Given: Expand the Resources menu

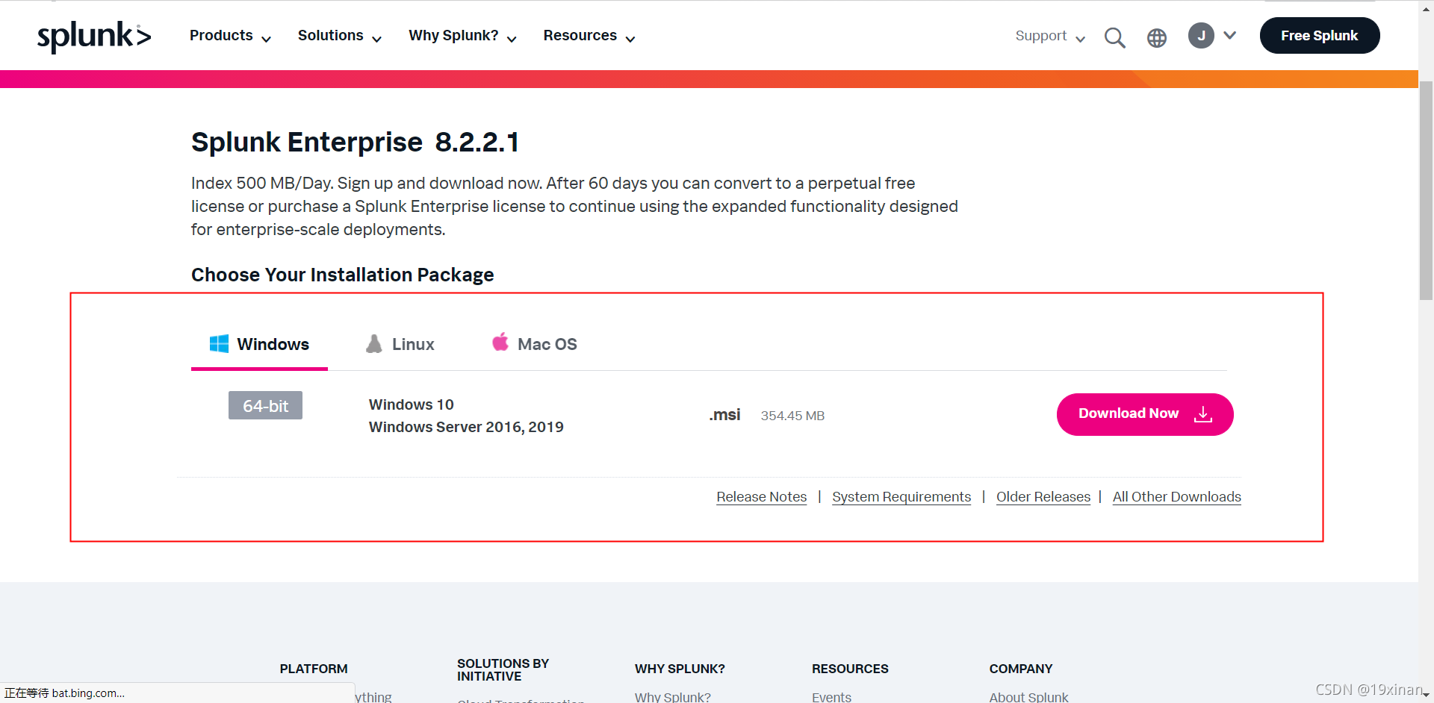Looking at the screenshot, I should tap(589, 36).
